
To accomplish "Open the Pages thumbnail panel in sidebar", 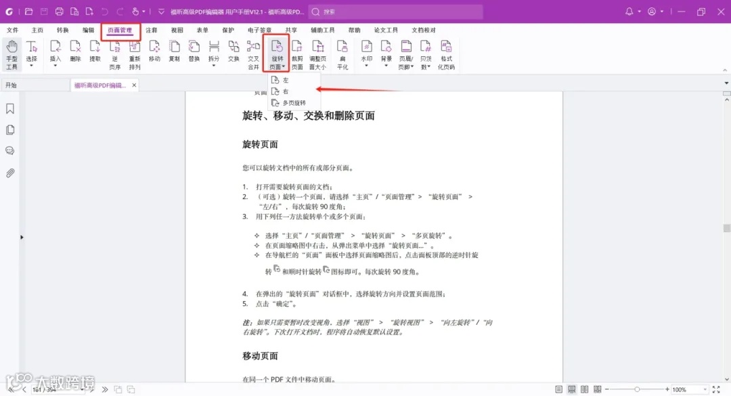I will pyautogui.click(x=9, y=130).
